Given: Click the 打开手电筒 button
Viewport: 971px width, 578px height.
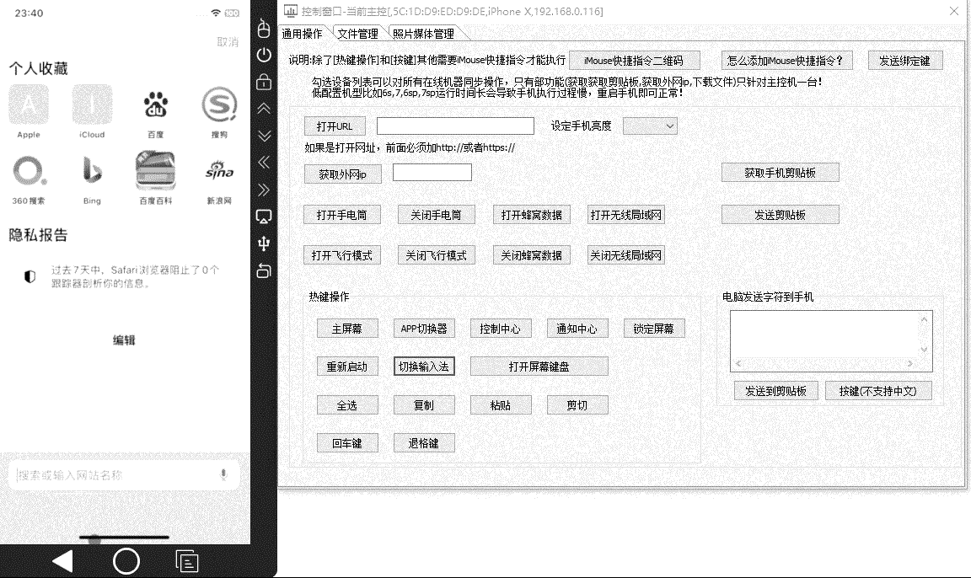Looking at the screenshot, I should click(342, 215).
